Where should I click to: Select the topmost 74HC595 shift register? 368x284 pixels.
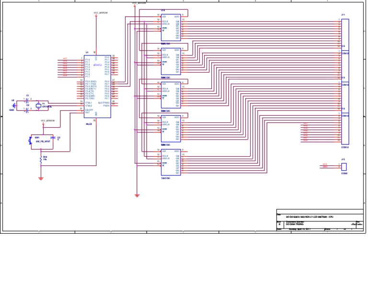click(x=171, y=27)
